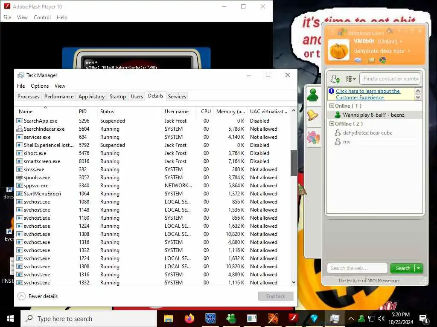This screenshot has height=327, width=437.
Task: Open File Explorer from the taskbar
Action: [x=168, y=318]
